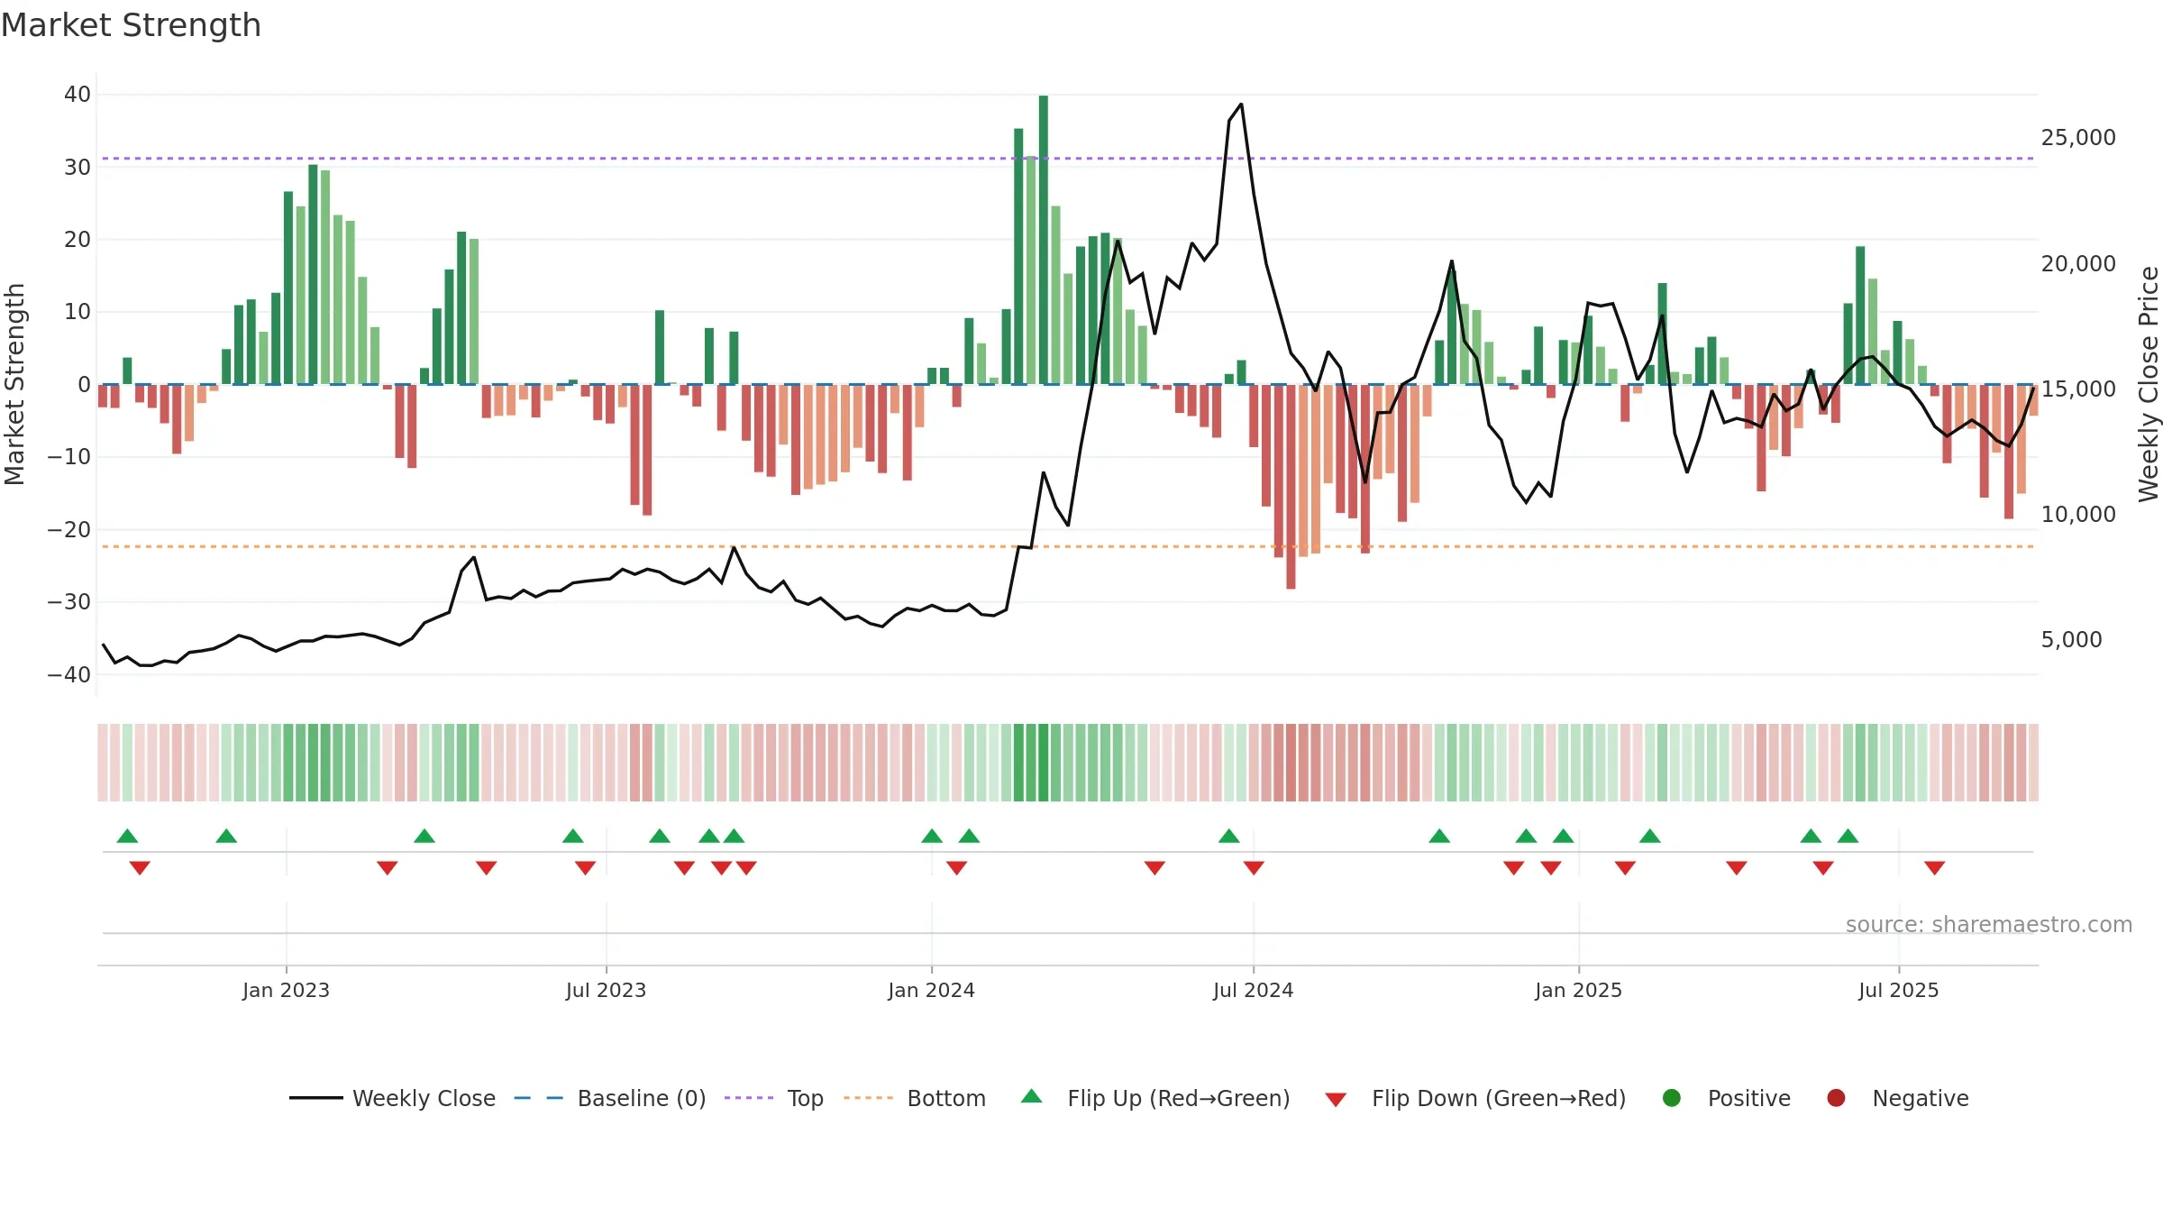Click the green Positive dot in legend
This screenshot has width=2163, height=1217.
(1672, 1098)
